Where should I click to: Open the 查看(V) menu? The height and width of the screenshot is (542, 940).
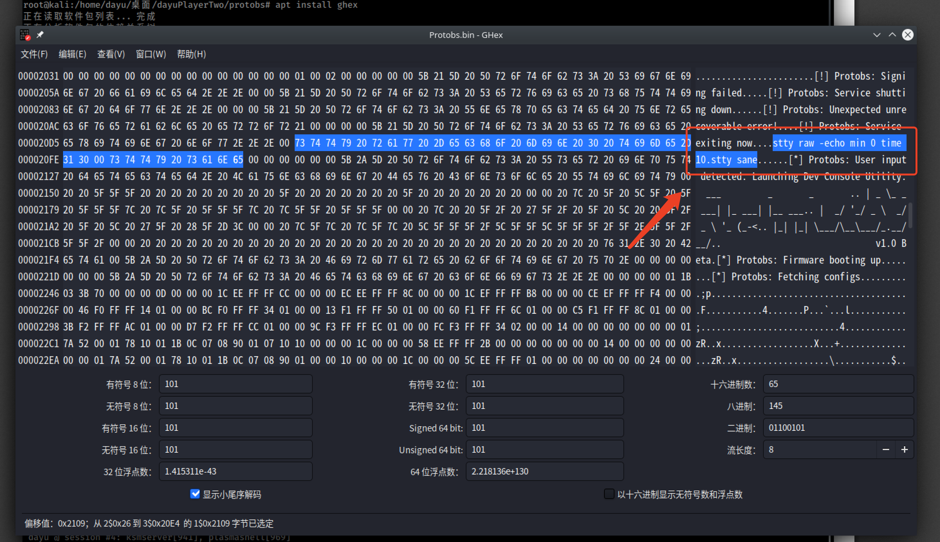tap(111, 54)
